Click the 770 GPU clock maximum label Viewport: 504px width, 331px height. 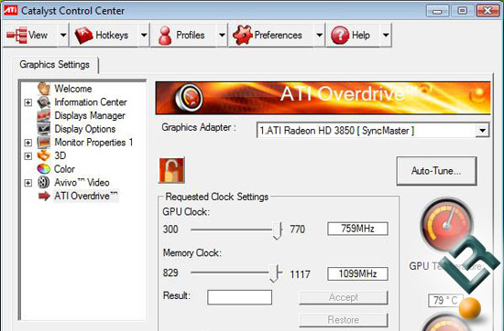(297, 230)
